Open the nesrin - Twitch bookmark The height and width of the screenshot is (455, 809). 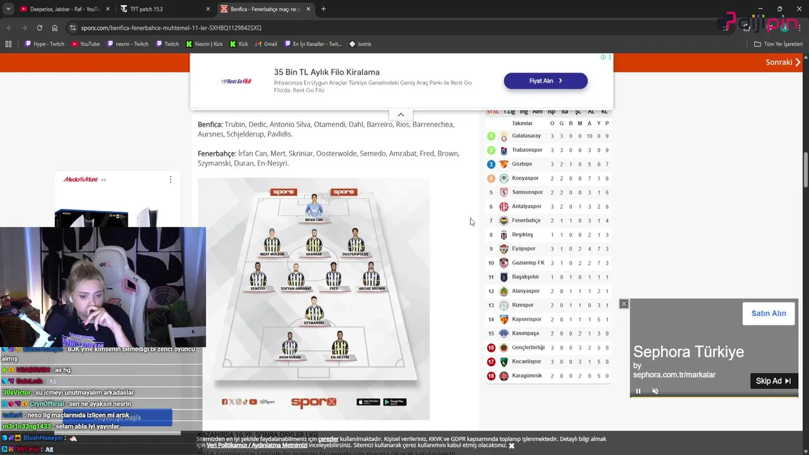click(127, 44)
